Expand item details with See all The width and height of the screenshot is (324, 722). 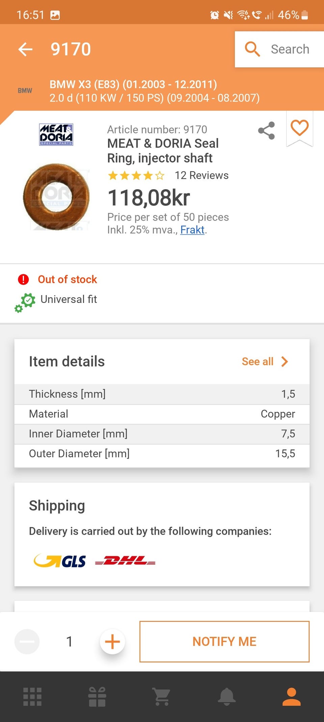click(x=265, y=362)
